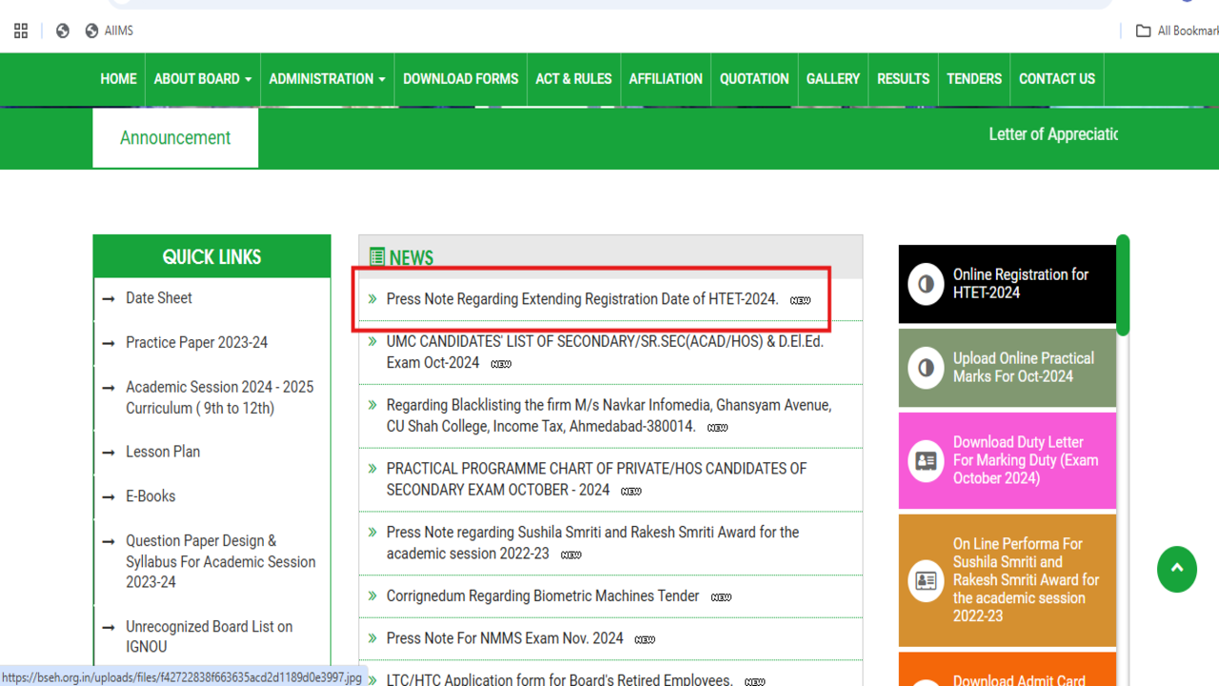The width and height of the screenshot is (1219, 686).
Task: Select the Announcement tab
Action: [175, 138]
